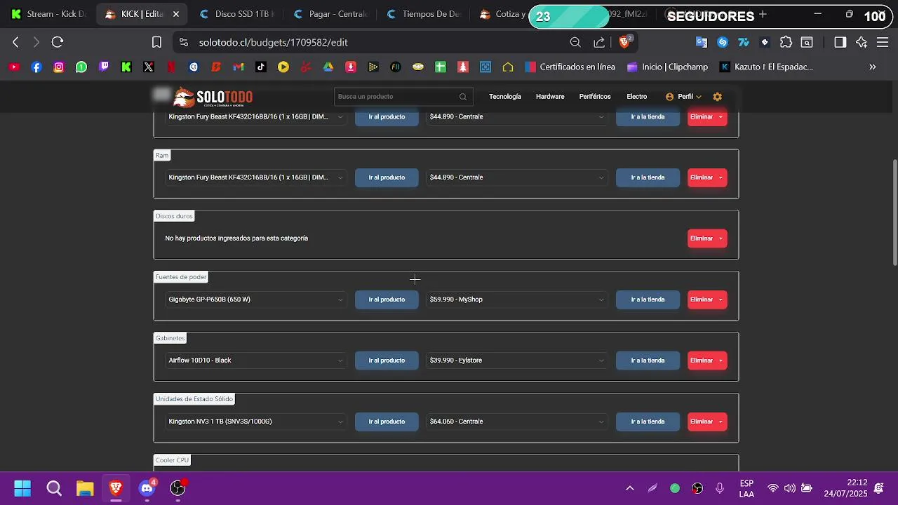Open the Tecnología menu
The width and height of the screenshot is (898, 505).
pos(505,97)
